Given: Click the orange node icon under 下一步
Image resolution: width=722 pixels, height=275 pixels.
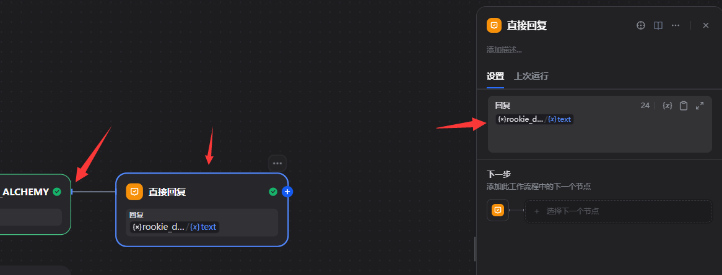Looking at the screenshot, I should point(498,211).
